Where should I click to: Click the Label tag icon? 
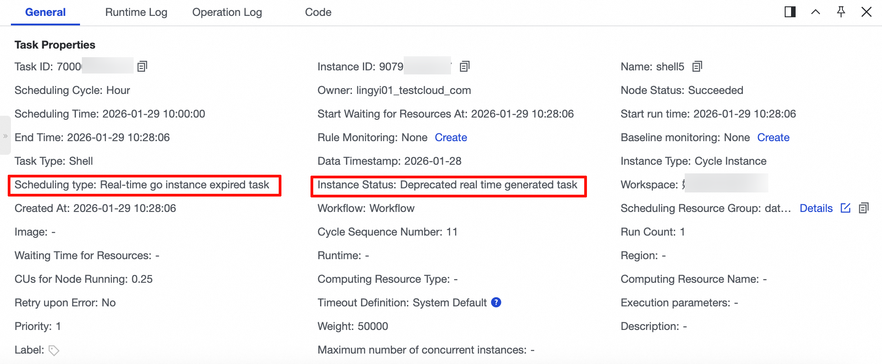pos(54,350)
